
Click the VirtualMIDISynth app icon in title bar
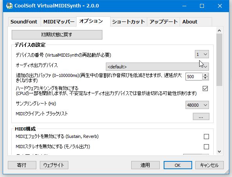click(9, 6)
